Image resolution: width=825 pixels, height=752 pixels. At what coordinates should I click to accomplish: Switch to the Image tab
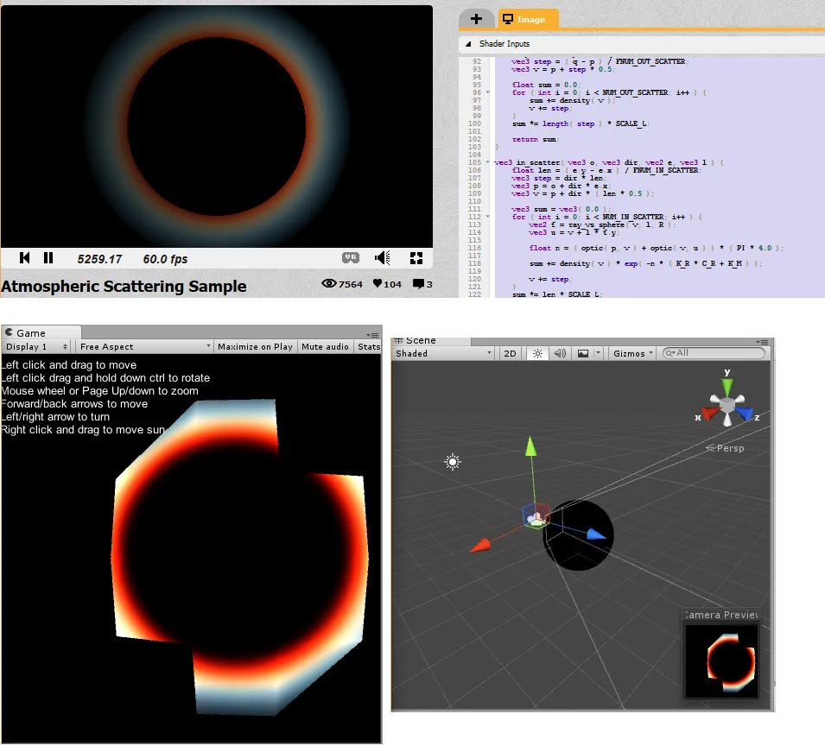tap(528, 19)
